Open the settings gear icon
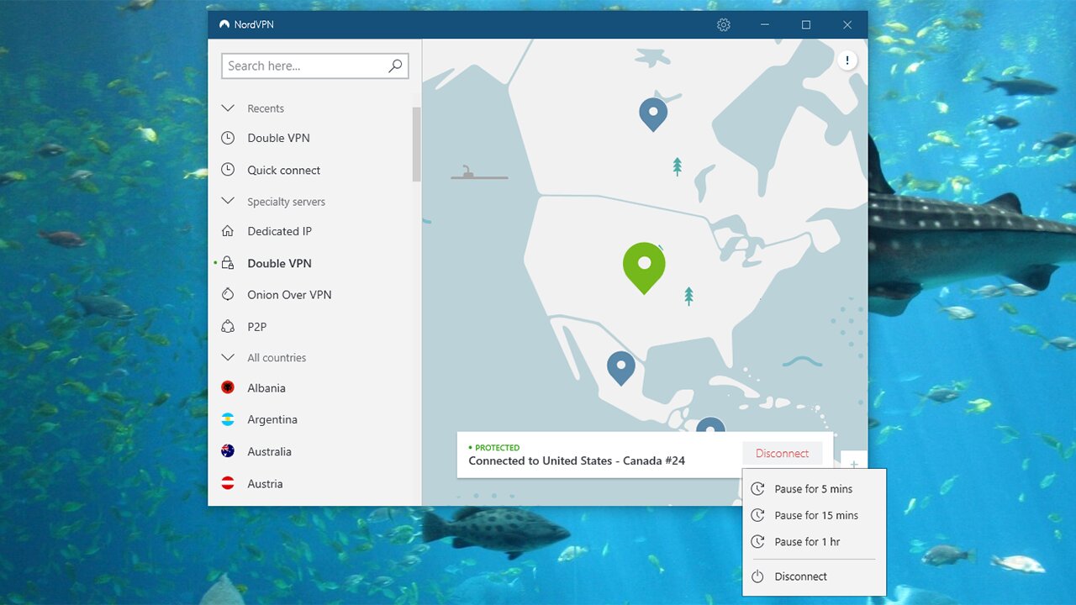Screen dimensions: 1076x605 tap(723, 25)
